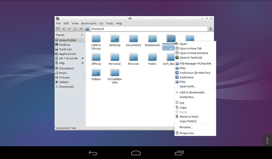This screenshot has height=159, width=272.
Task: Go back to the previous folder
Action: click(x=64, y=29)
